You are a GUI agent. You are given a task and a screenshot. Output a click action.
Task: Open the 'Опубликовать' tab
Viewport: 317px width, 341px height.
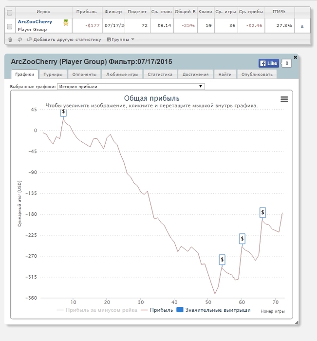tap(257, 75)
